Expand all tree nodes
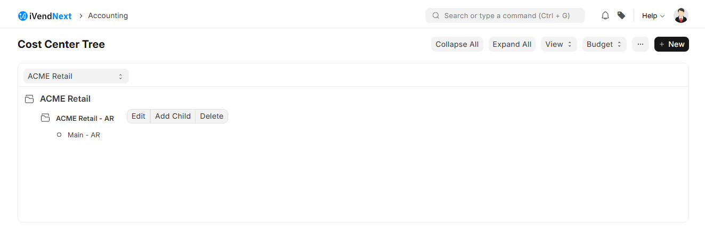705x239 pixels. coord(512,44)
